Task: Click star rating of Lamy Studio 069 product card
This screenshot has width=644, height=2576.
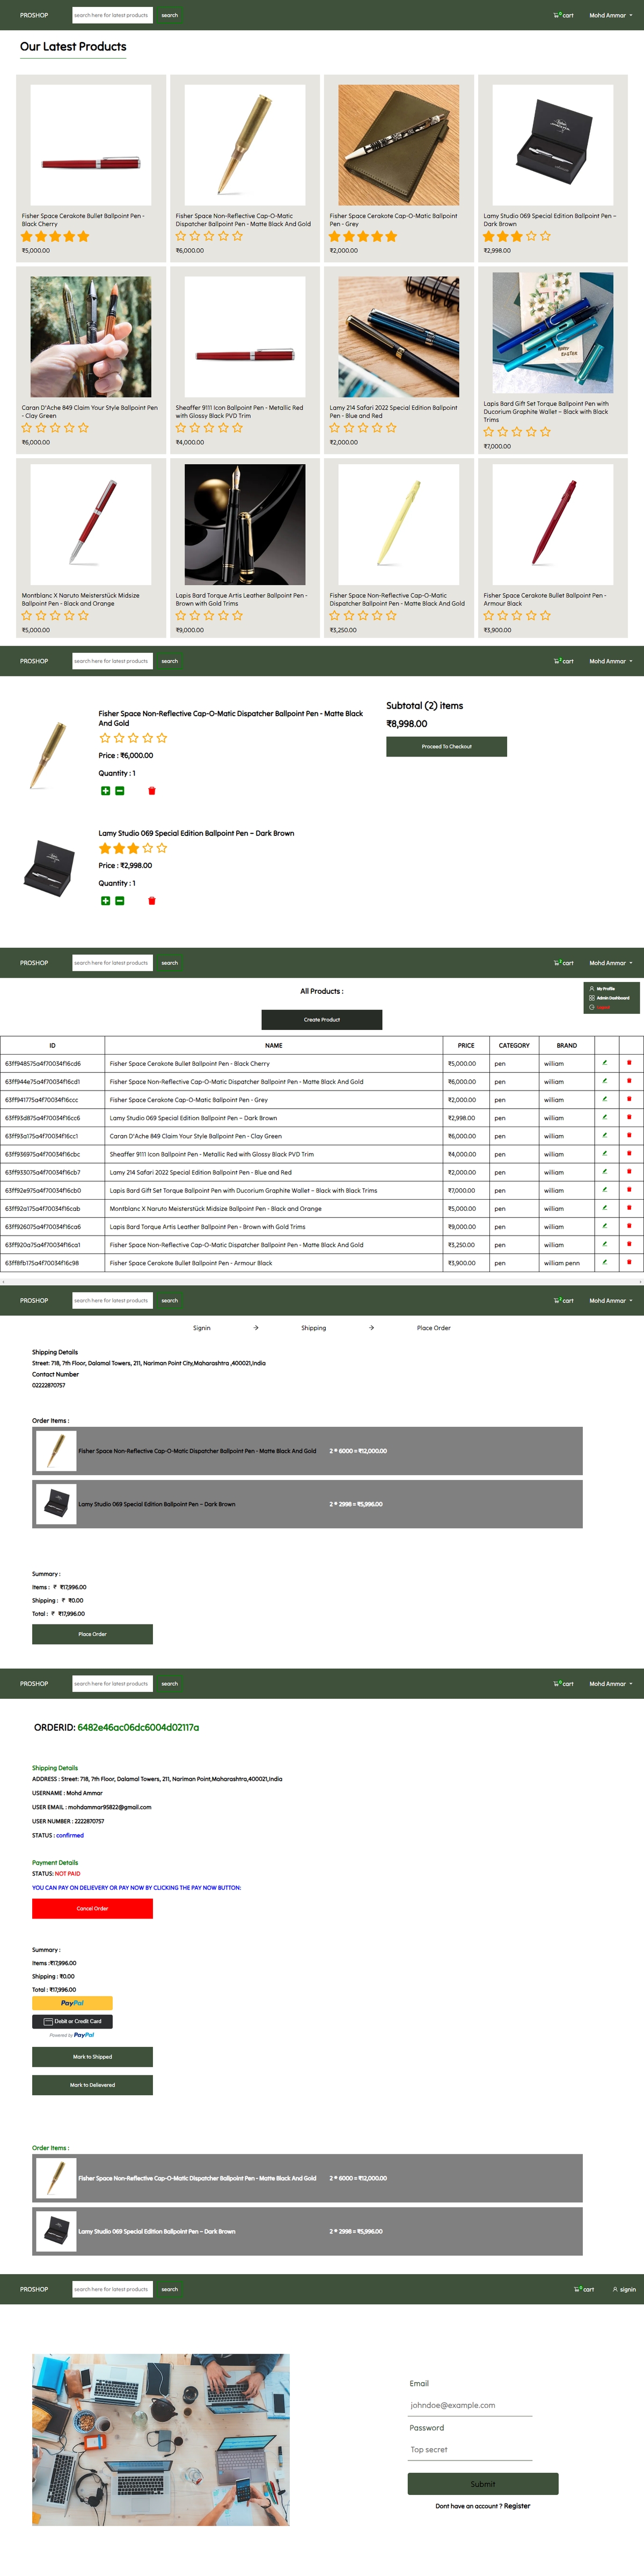Action: 517,237
